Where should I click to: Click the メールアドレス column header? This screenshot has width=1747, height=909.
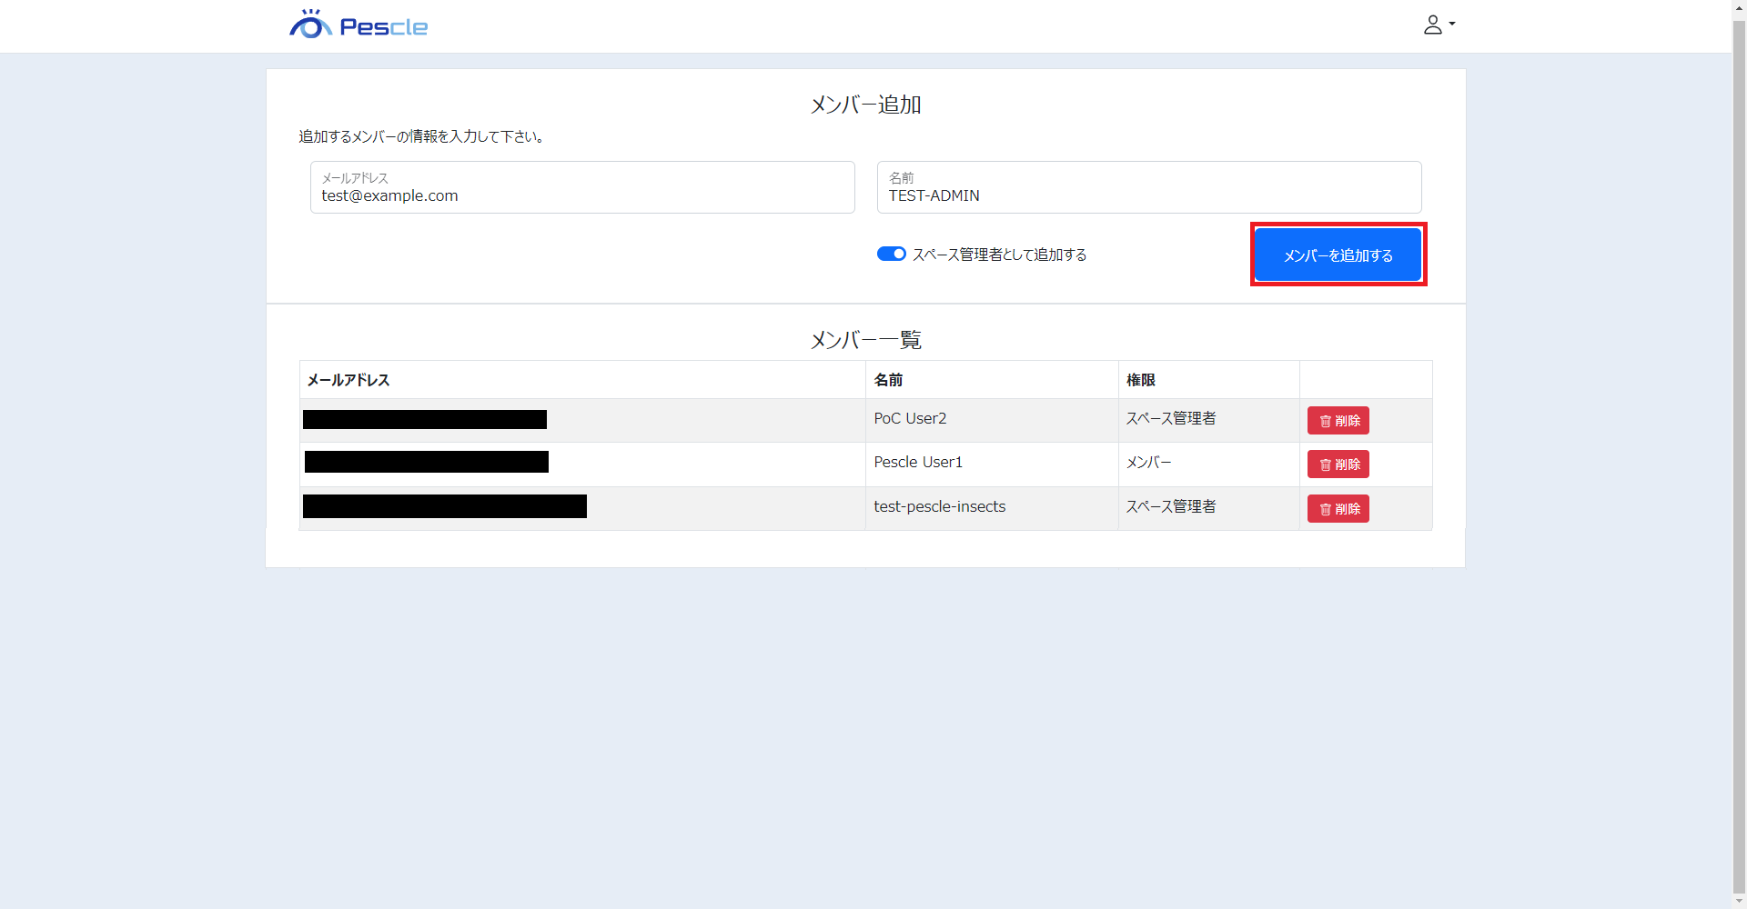tap(348, 380)
